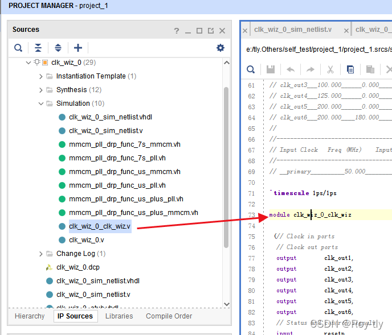Switch to the Hierarchy tab
The image size is (392, 335).
30,316
